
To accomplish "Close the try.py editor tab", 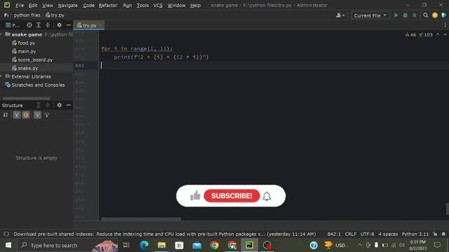I will click(x=100, y=25).
